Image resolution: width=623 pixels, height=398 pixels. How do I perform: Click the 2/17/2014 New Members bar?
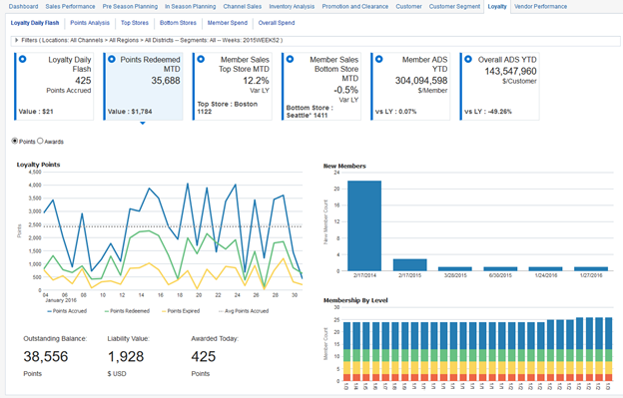364,225
